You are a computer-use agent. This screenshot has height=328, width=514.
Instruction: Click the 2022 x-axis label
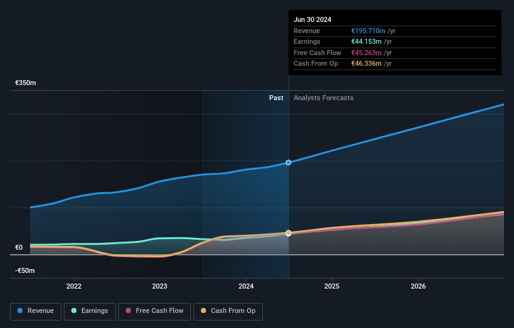coord(74,286)
